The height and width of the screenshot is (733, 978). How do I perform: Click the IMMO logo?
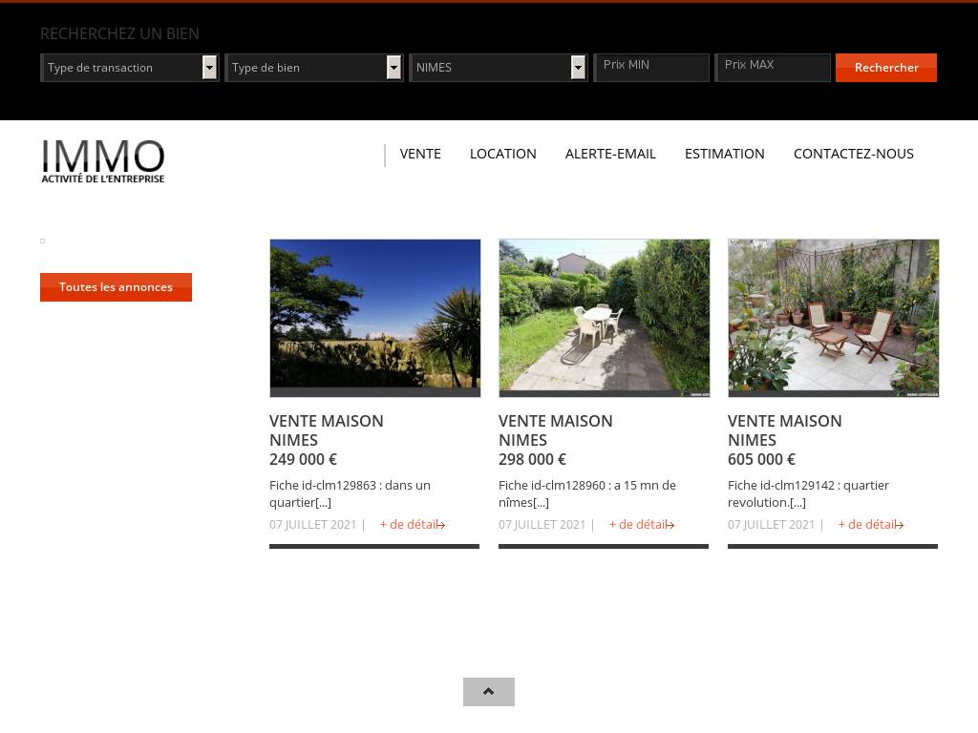103,161
